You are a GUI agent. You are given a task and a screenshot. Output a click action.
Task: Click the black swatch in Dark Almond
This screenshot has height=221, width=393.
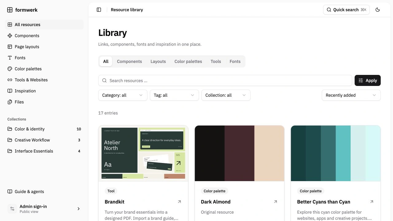coord(210,153)
